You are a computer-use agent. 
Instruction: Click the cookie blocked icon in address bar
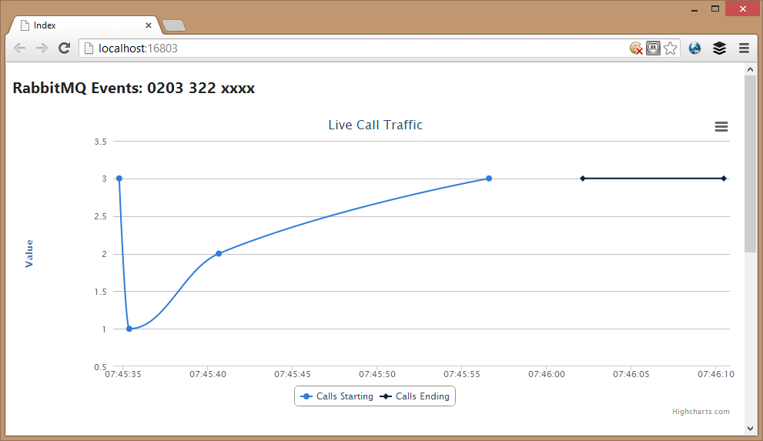pyautogui.click(x=636, y=48)
